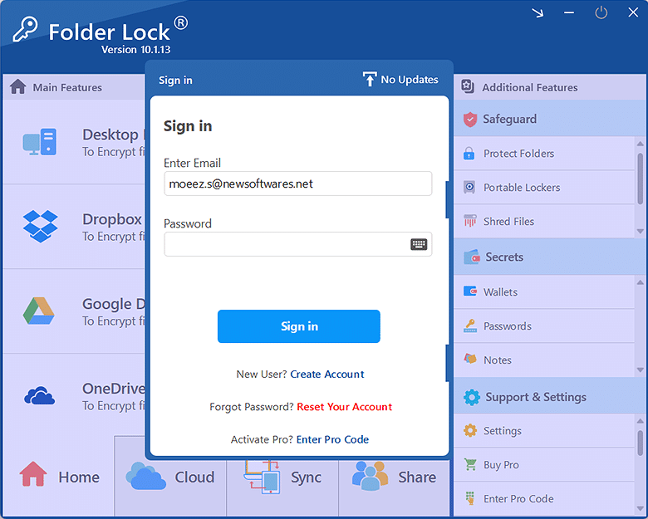Click the Safeguard section header
This screenshot has width=648, height=519.
(x=509, y=120)
